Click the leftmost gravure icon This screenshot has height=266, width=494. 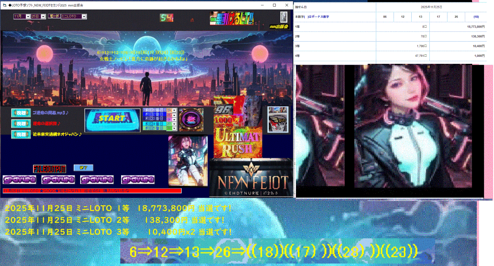19,180
